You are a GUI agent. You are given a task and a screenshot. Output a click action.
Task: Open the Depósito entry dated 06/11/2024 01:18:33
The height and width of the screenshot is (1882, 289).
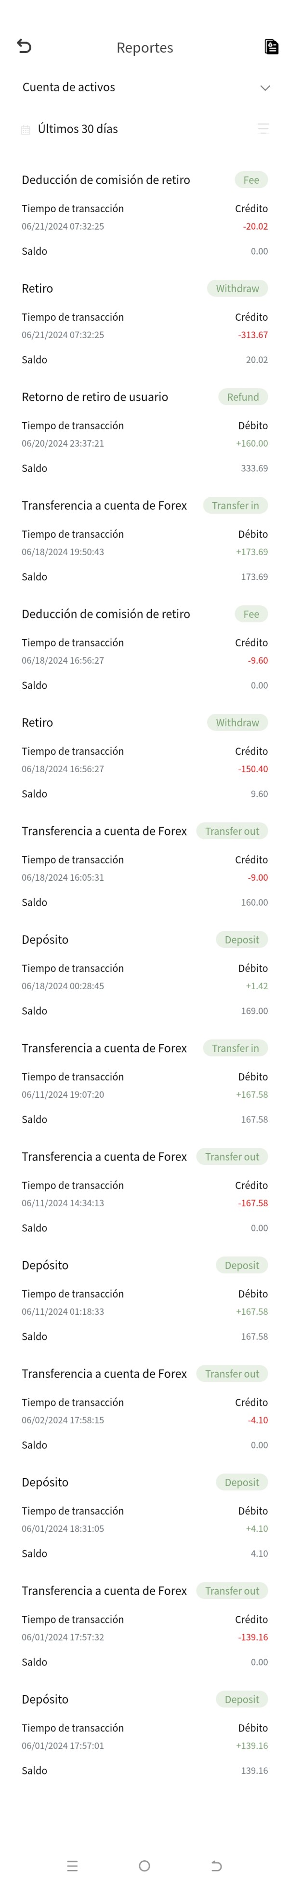coord(144,1300)
